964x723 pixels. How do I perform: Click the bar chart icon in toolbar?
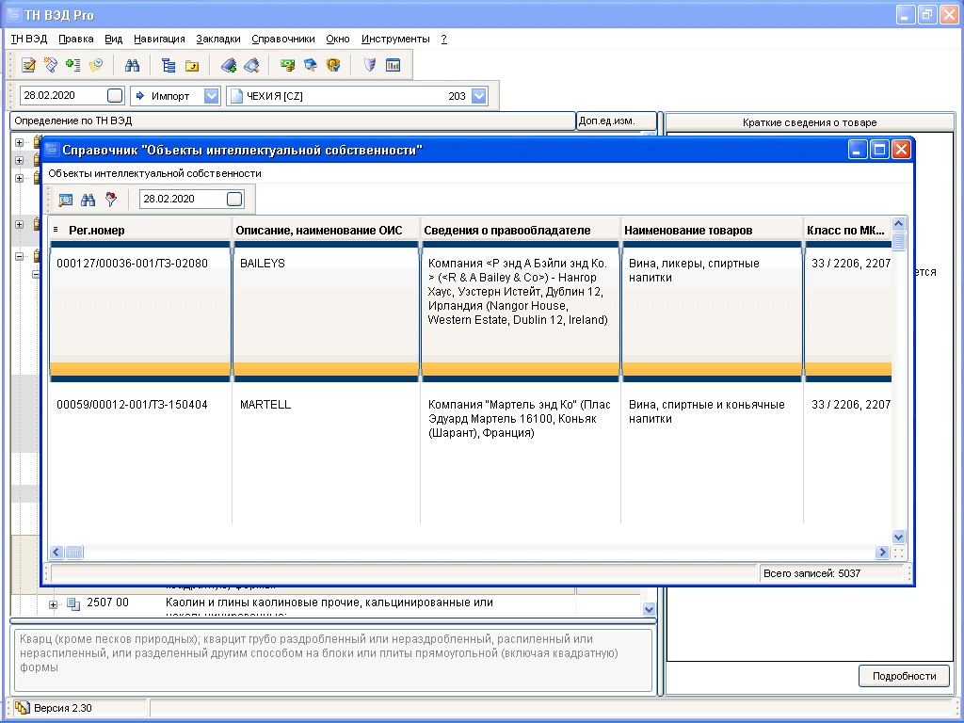click(x=393, y=65)
